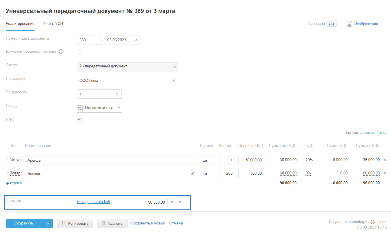The width and height of the screenshot is (391, 234).
Task: Toggle the Проведен Да switch
Action: (331, 24)
